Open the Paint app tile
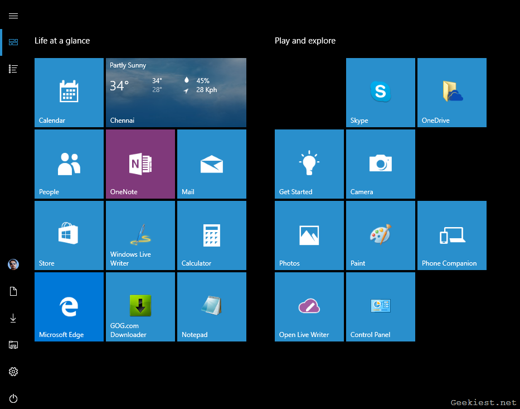 pyautogui.click(x=381, y=235)
